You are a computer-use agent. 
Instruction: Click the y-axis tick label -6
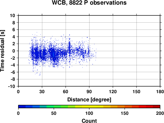pyautogui.click(x=13, y=72)
